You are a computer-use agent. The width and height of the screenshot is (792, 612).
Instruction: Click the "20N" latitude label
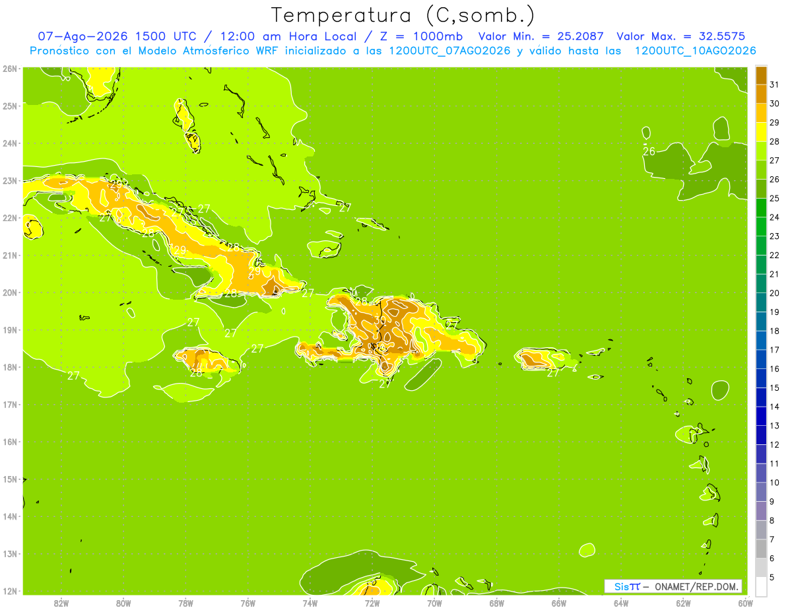tap(10, 292)
